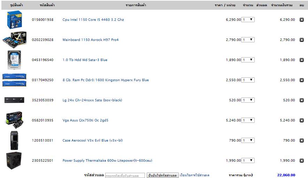Click the Intel Core i5 box thumbnail

[14, 20]
